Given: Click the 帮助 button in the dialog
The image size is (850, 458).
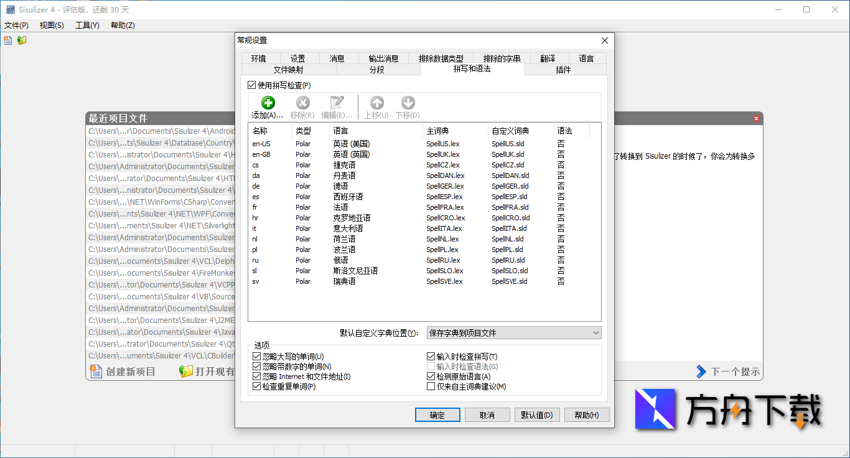Looking at the screenshot, I should point(586,414).
